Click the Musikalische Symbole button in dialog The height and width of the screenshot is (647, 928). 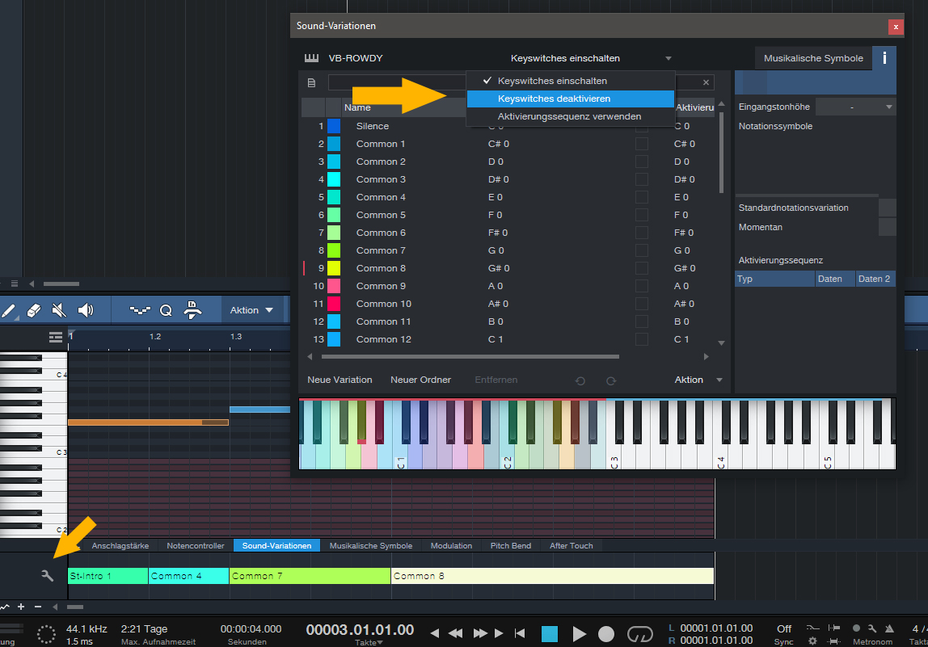click(x=813, y=58)
